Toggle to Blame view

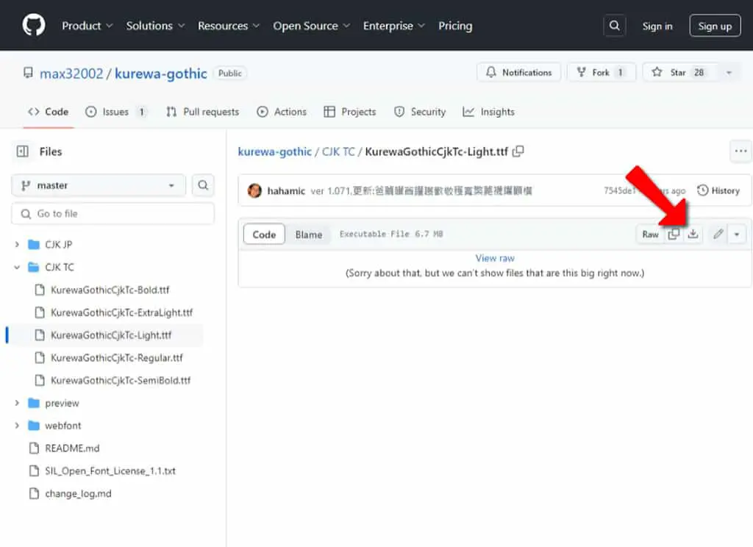coord(309,235)
